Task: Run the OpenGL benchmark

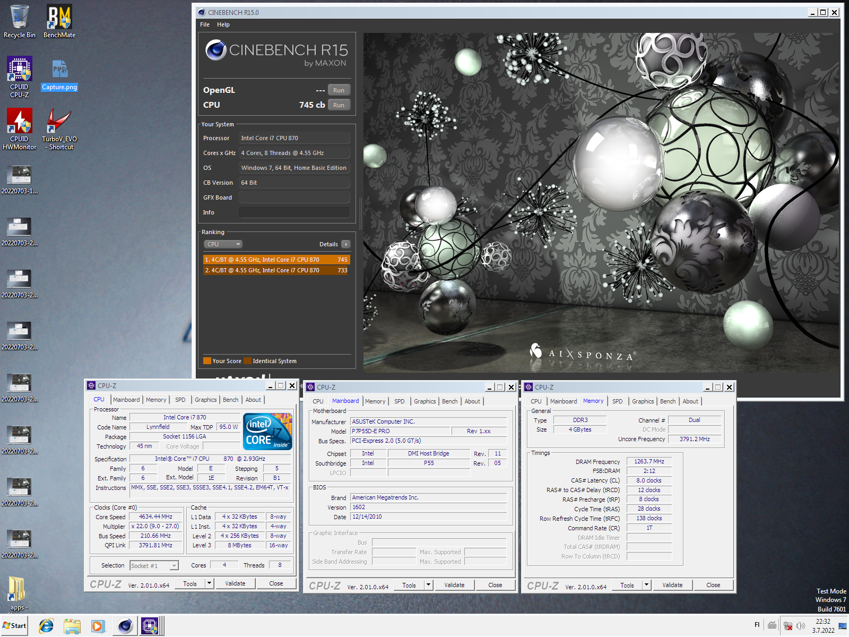Action: (x=339, y=90)
